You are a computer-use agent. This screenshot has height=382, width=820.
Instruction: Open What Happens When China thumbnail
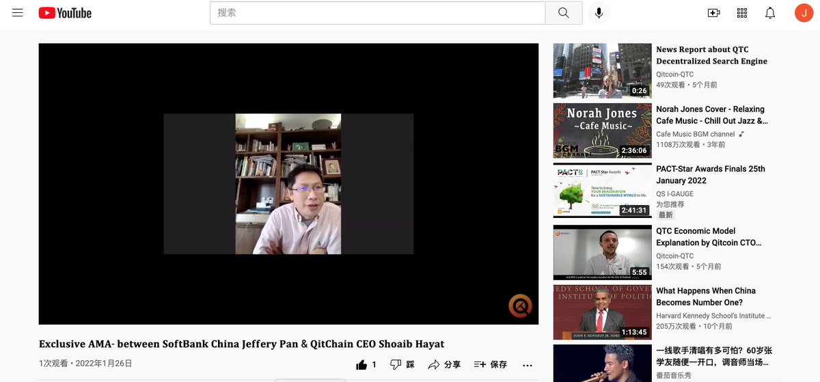[602, 312]
